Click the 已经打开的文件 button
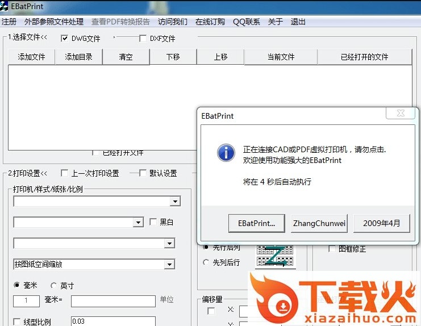This screenshot has width=421, height=326. [365, 57]
